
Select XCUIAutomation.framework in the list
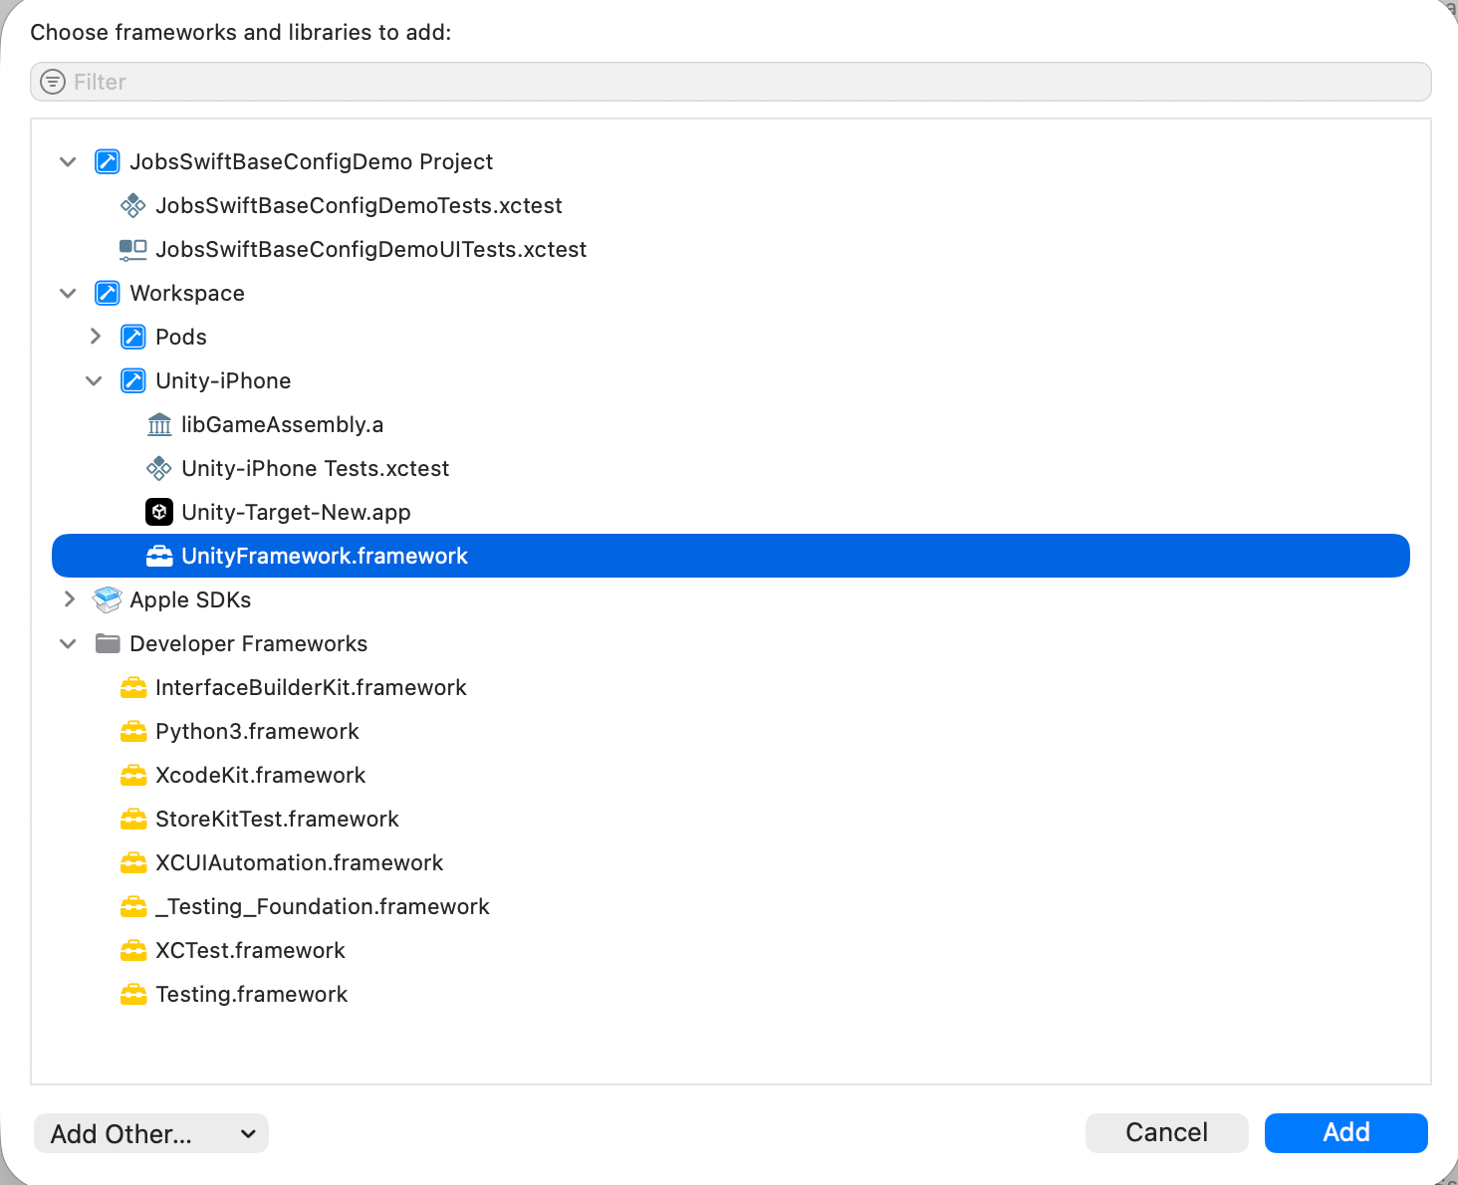(x=731, y=862)
